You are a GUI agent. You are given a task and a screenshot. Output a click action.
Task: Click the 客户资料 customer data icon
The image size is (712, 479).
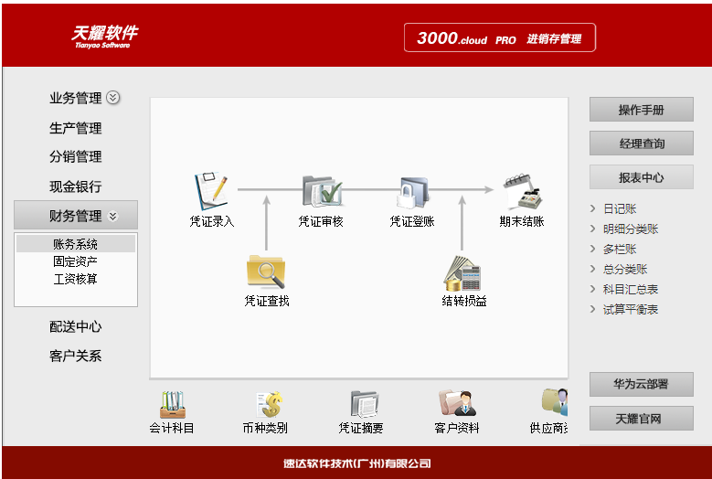click(x=457, y=404)
